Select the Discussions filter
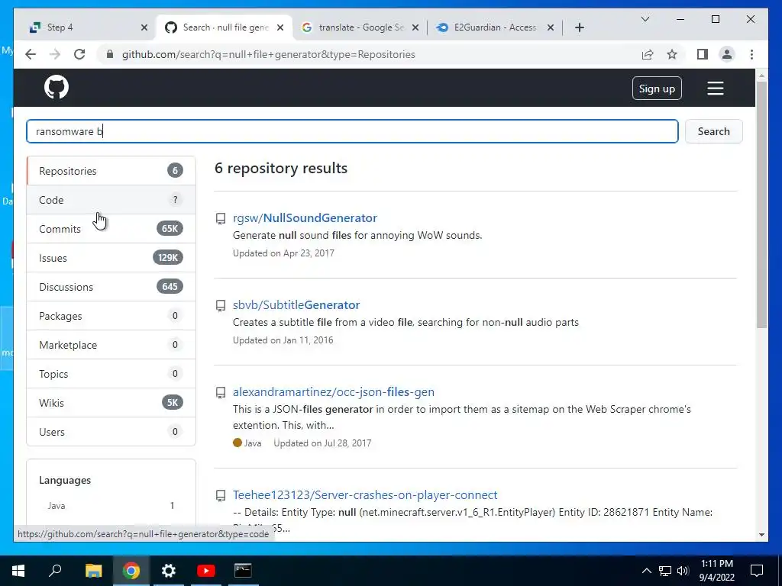 pyautogui.click(x=111, y=287)
